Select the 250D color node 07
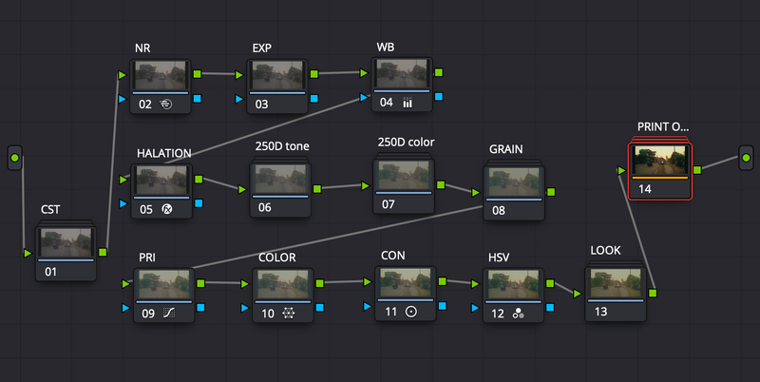760x382 pixels. 403,186
